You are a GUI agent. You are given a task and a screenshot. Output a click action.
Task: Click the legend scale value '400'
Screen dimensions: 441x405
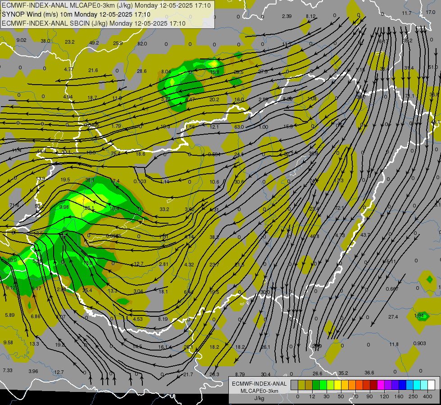click(427, 396)
